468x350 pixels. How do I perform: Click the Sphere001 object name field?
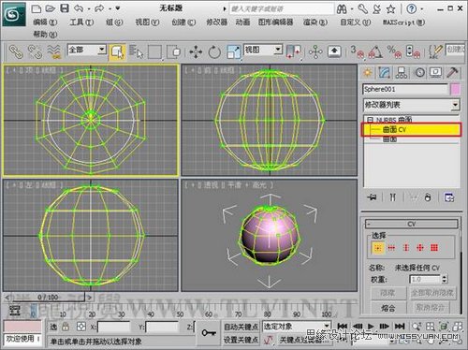click(x=405, y=89)
